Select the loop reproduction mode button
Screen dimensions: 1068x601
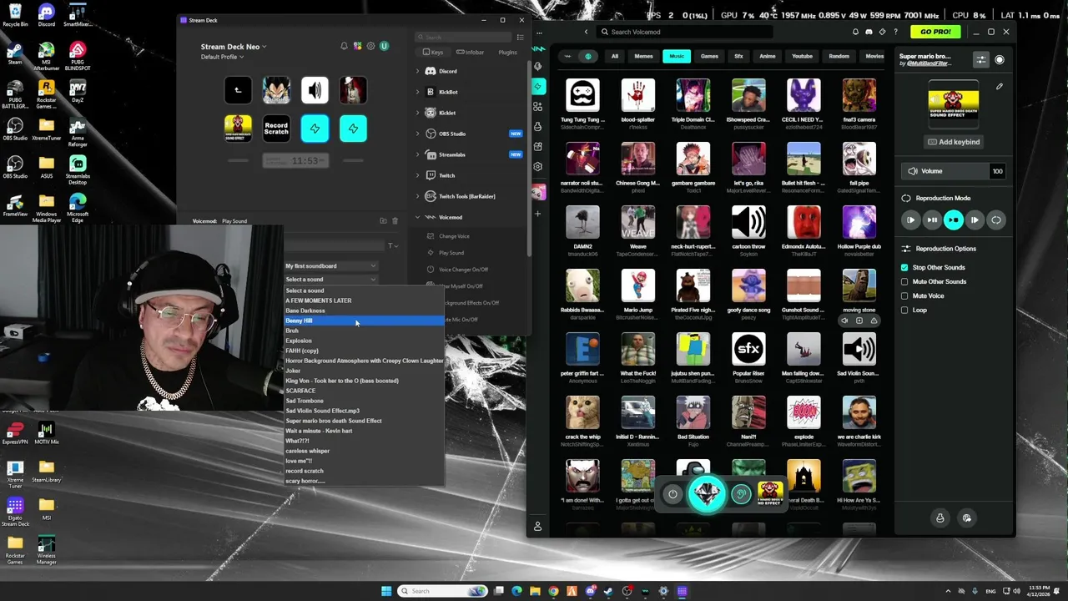point(995,220)
